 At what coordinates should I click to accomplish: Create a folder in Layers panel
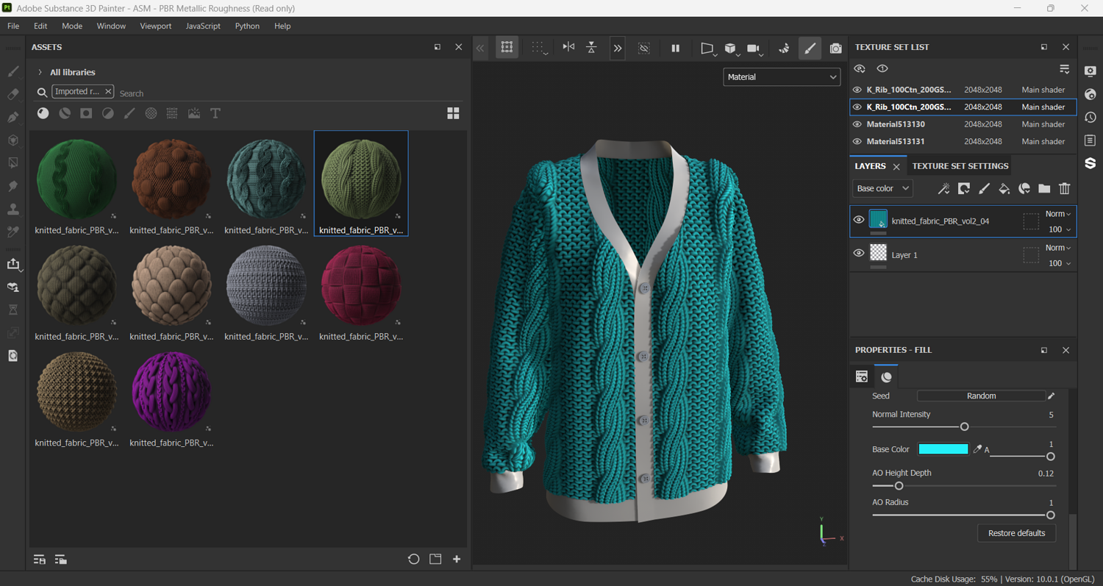coord(1044,189)
